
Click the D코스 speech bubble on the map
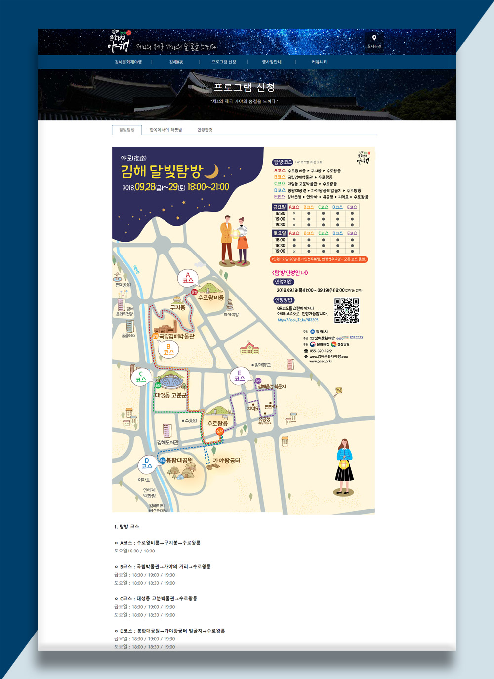[x=147, y=463]
